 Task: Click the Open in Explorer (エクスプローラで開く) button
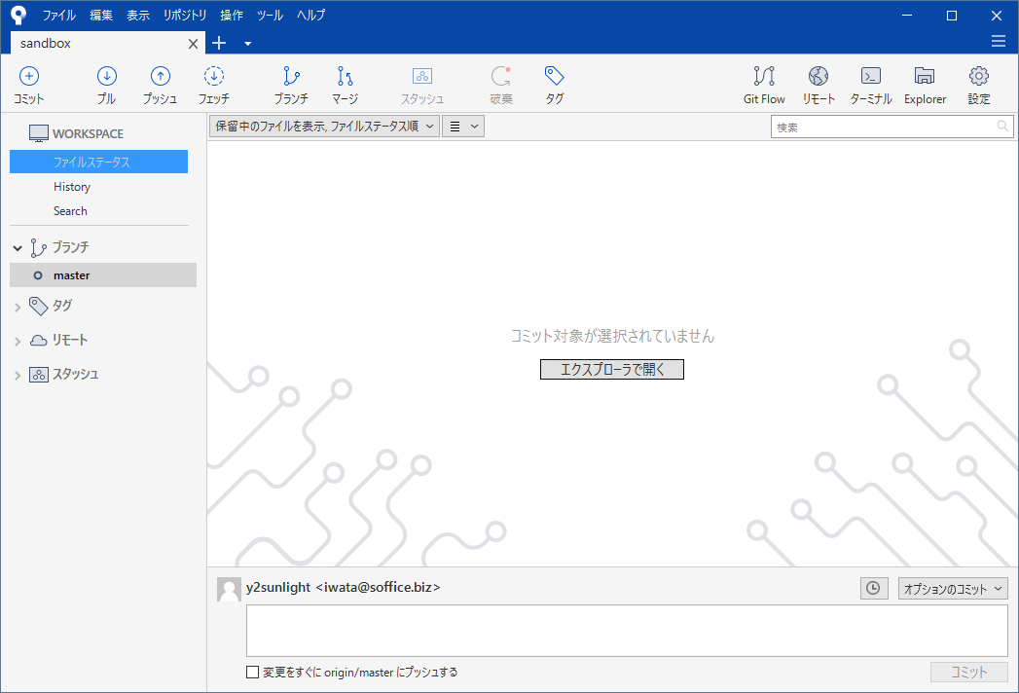[612, 369]
